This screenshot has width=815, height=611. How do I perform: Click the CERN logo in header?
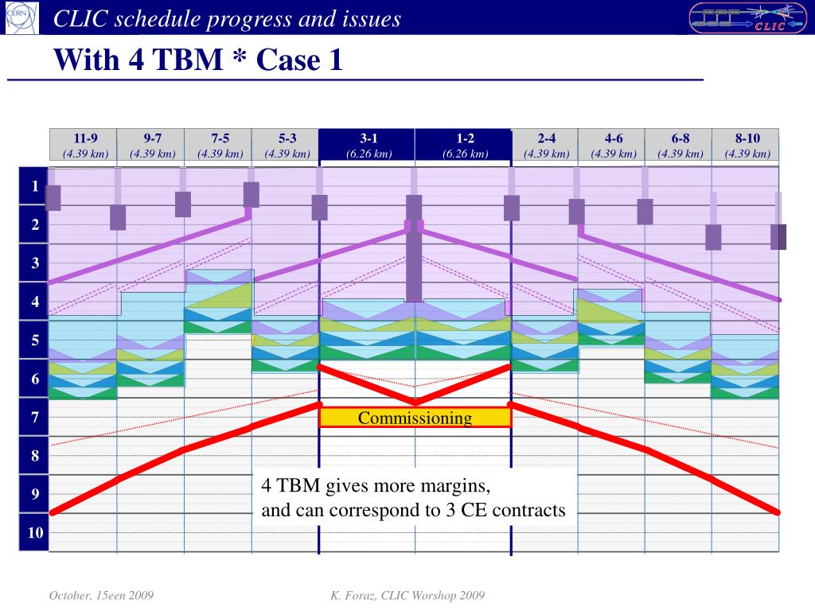point(21,18)
